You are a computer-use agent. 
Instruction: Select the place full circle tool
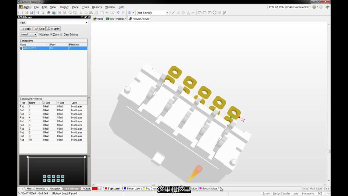(x=214, y=13)
